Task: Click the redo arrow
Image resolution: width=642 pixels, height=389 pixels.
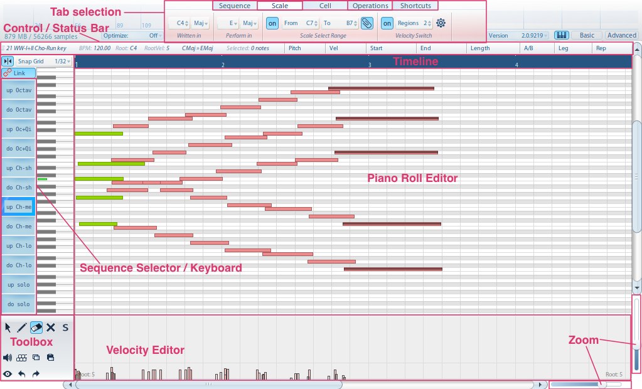Action: (36, 373)
